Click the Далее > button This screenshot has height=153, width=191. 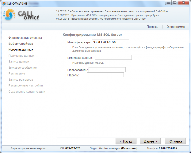coord(150,141)
